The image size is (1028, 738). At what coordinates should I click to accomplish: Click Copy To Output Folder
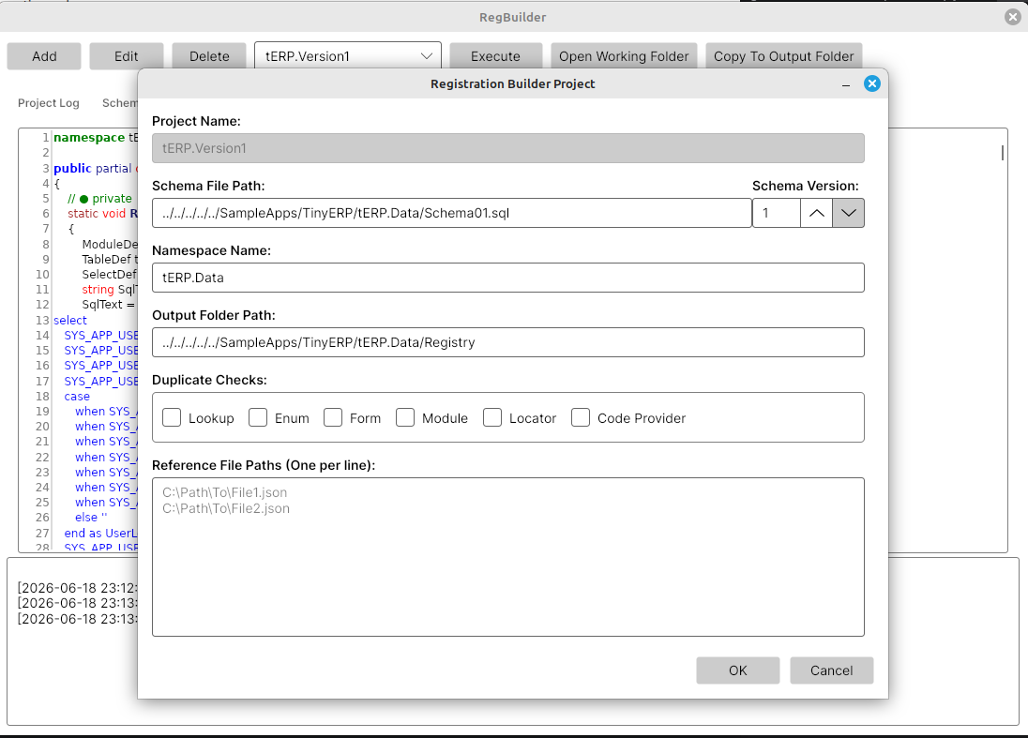point(783,56)
